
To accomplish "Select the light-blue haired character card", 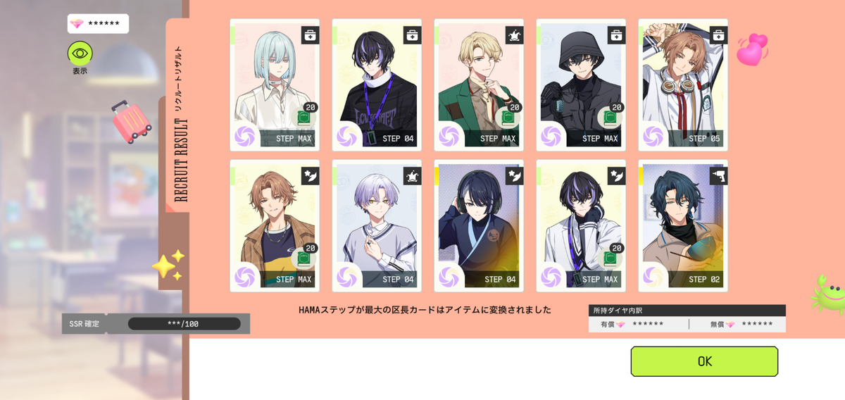I will click(275, 85).
